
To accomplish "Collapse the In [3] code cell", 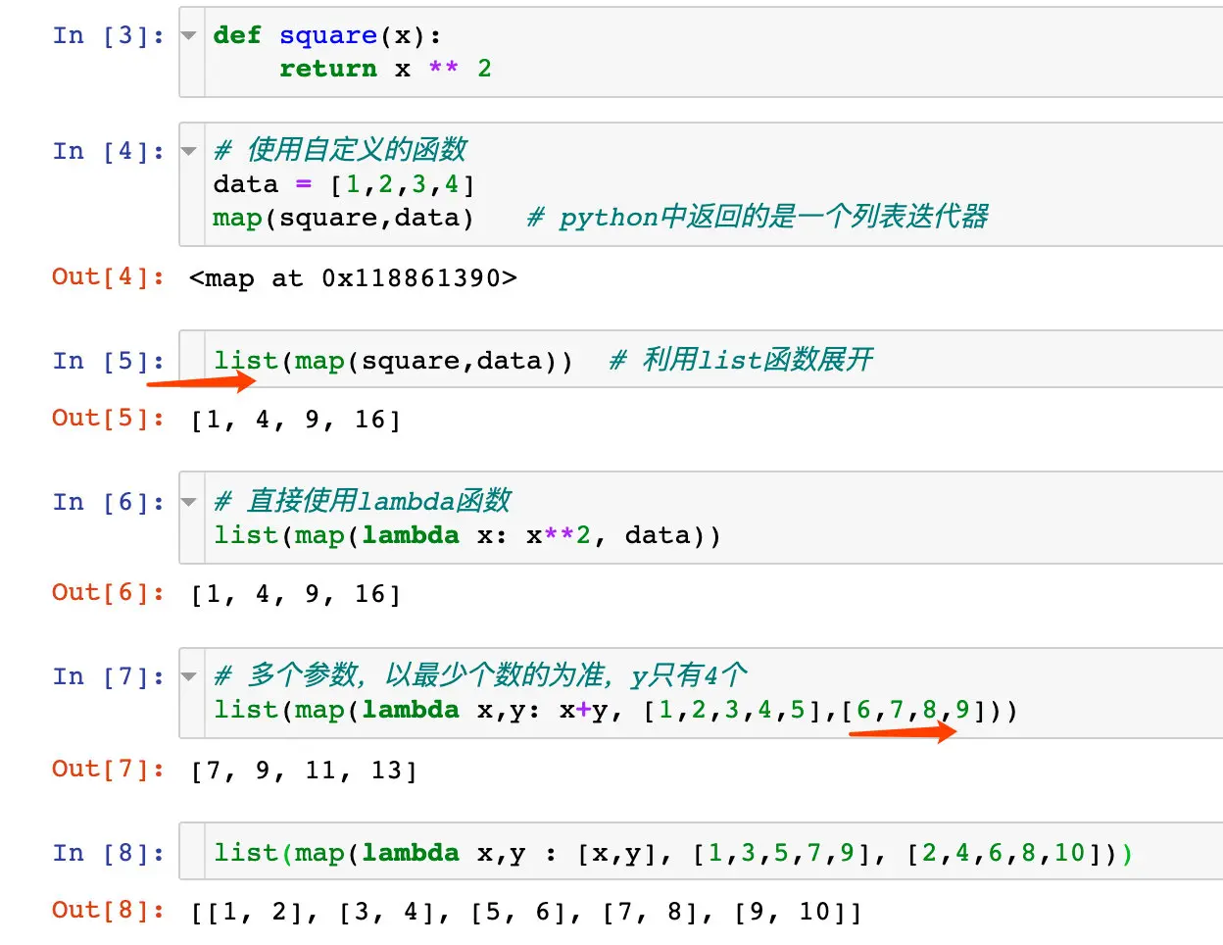I will point(189,36).
